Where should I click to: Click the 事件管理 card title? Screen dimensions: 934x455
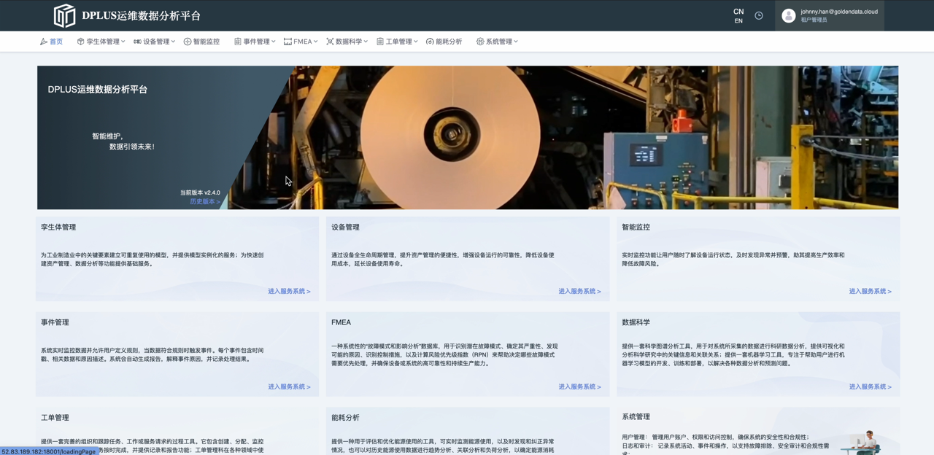tap(55, 322)
